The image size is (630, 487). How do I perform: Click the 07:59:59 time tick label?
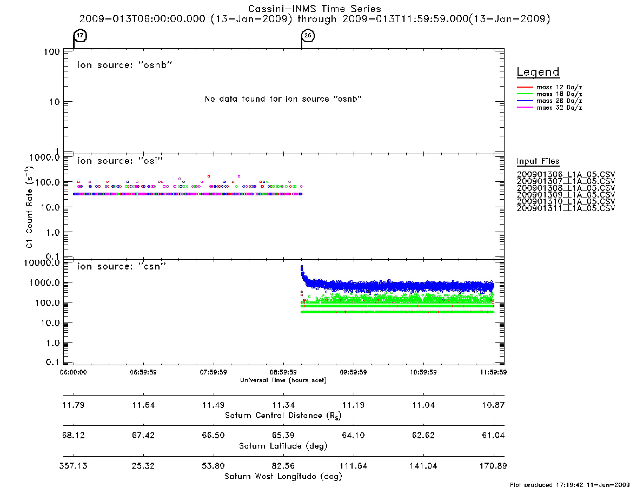(214, 372)
